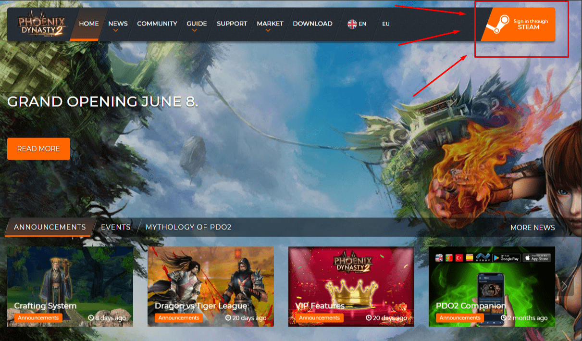This screenshot has height=341, width=582.
Task: Click clock icon on Crafting System card
Action: tap(91, 318)
